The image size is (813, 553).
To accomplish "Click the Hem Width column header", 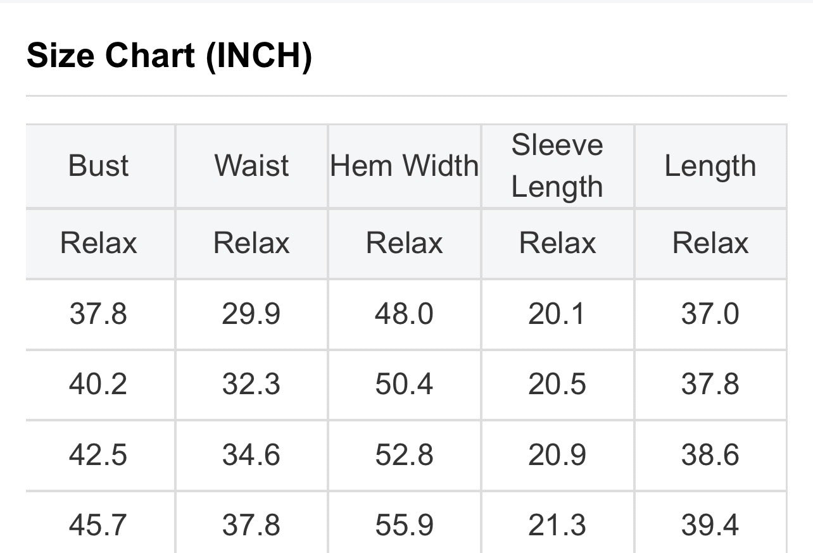I will [x=404, y=166].
